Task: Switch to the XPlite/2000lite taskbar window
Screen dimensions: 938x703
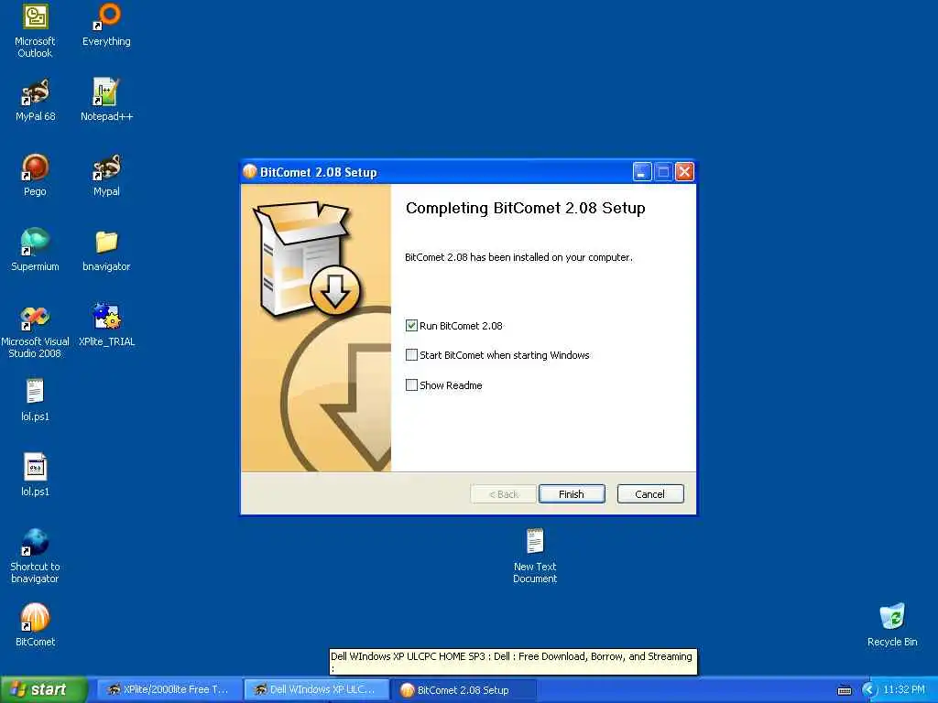Action: [169, 690]
